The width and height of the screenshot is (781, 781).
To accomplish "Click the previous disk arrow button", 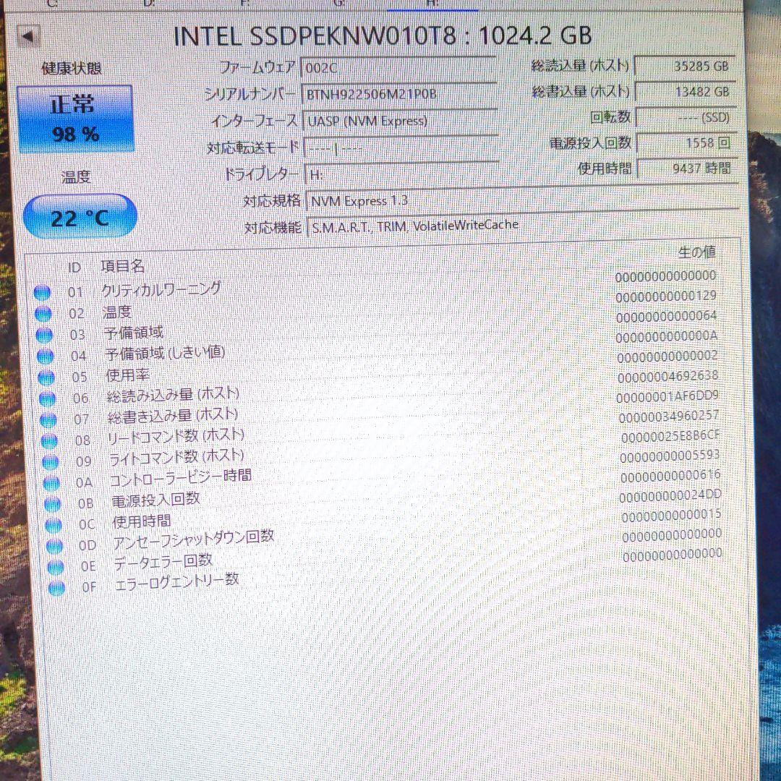I will [x=28, y=36].
